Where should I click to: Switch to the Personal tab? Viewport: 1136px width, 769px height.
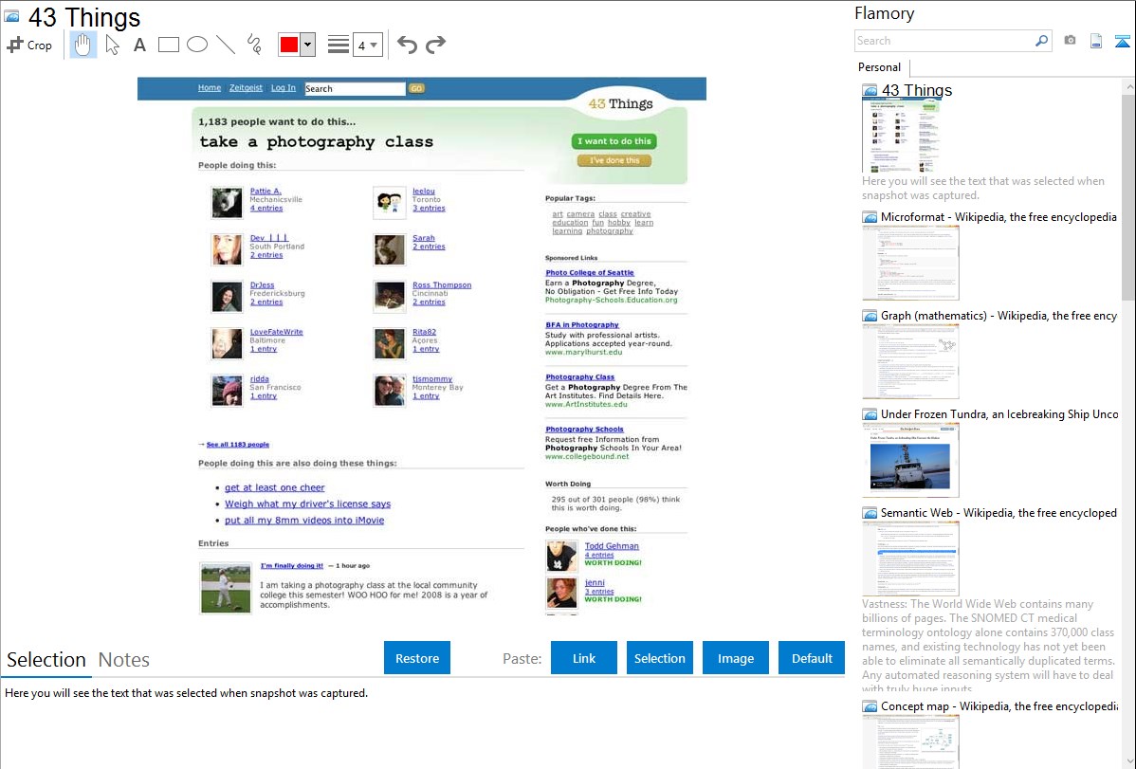click(880, 67)
